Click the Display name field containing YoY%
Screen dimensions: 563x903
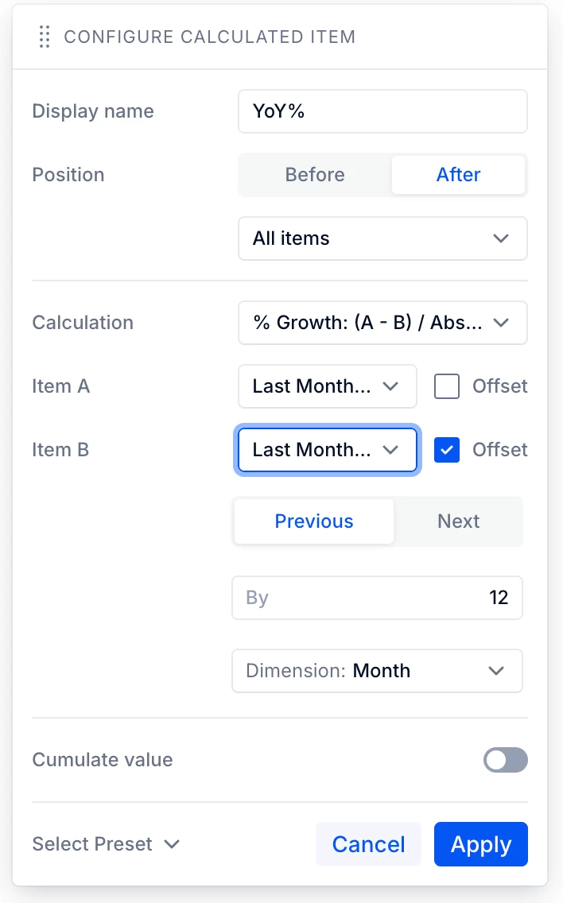point(382,111)
